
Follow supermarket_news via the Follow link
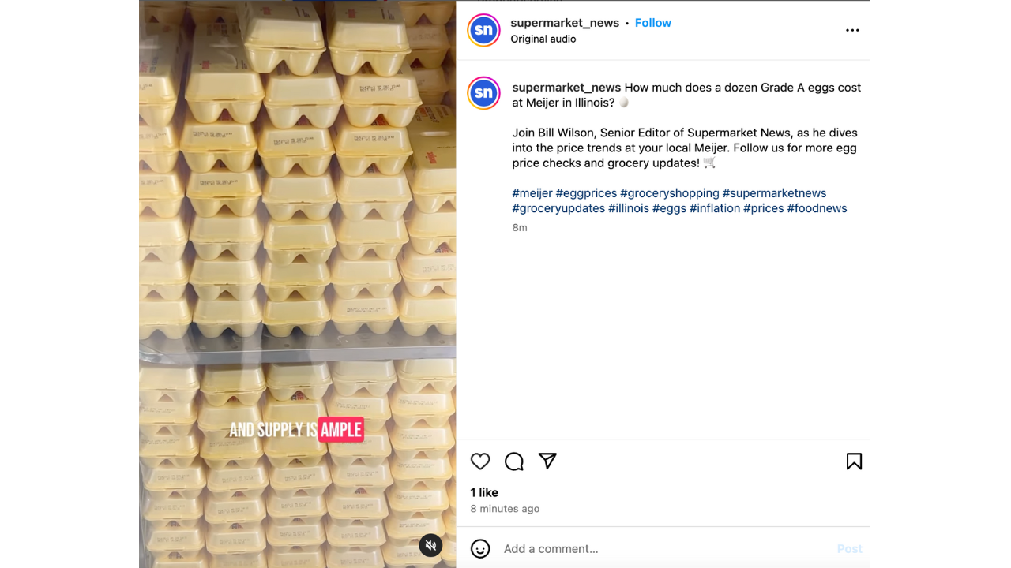coord(653,22)
